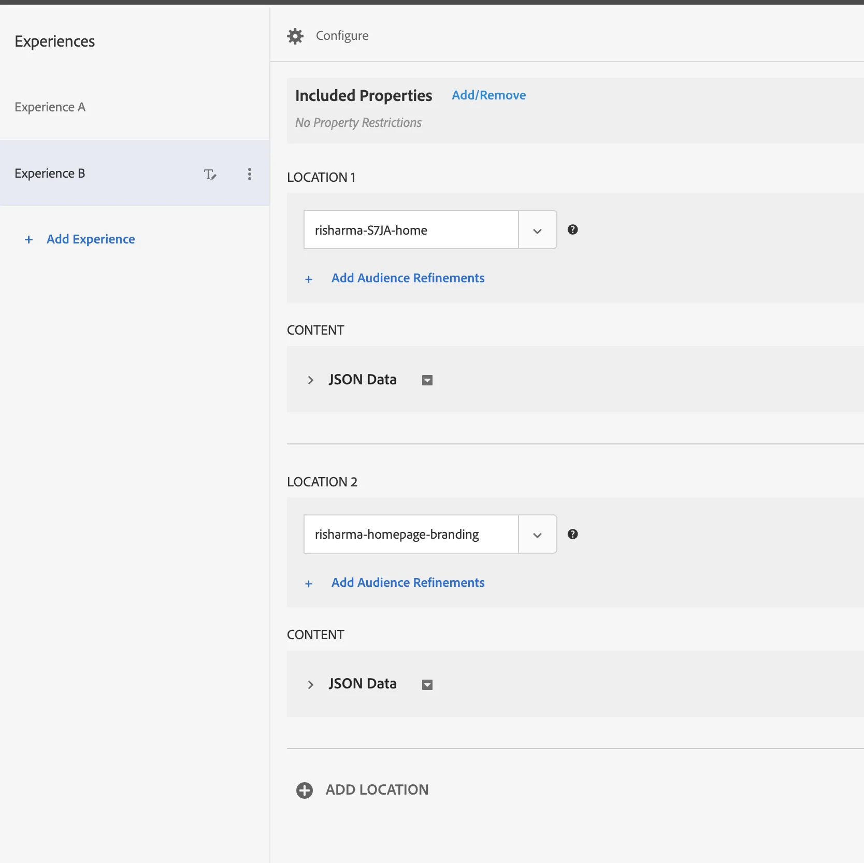Screen dimensions: 864x863
Task: Open the help icon for Location 2
Action: click(572, 534)
